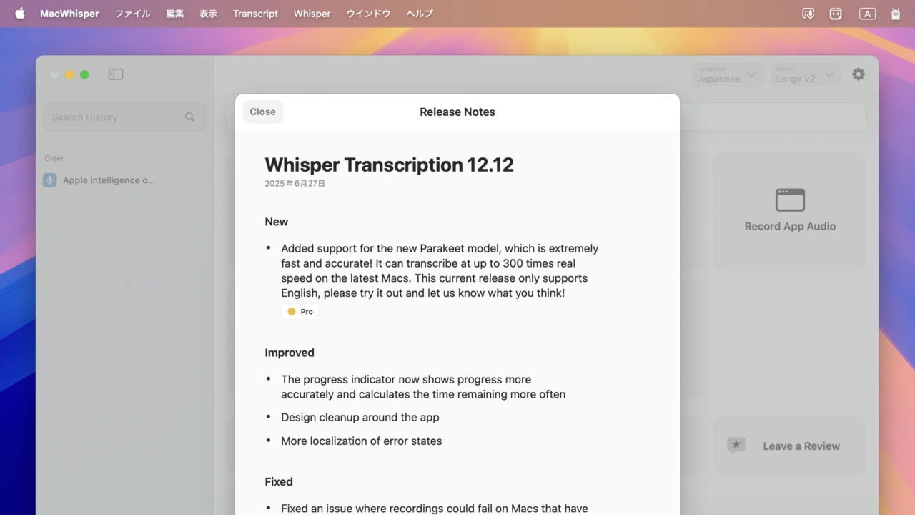Image resolution: width=915 pixels, height=515 pixels.
Task: Expand the Model Large v2 dropdown
Action: pos(806,74)
